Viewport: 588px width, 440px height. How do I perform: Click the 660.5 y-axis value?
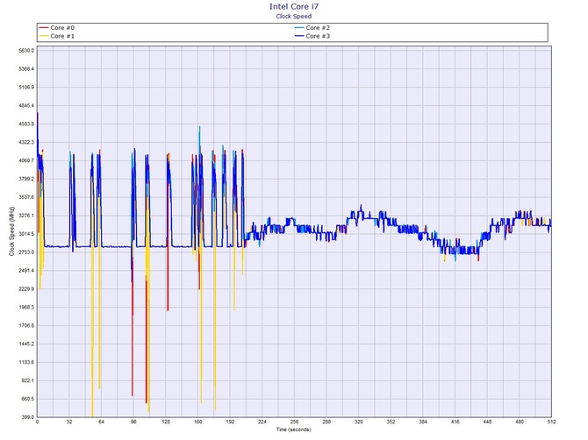coord(27,399)
